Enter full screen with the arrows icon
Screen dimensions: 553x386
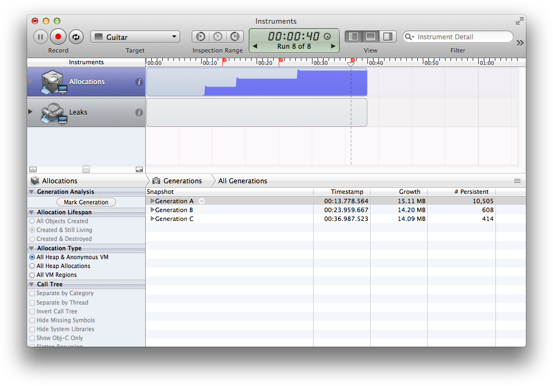[520, 22]
